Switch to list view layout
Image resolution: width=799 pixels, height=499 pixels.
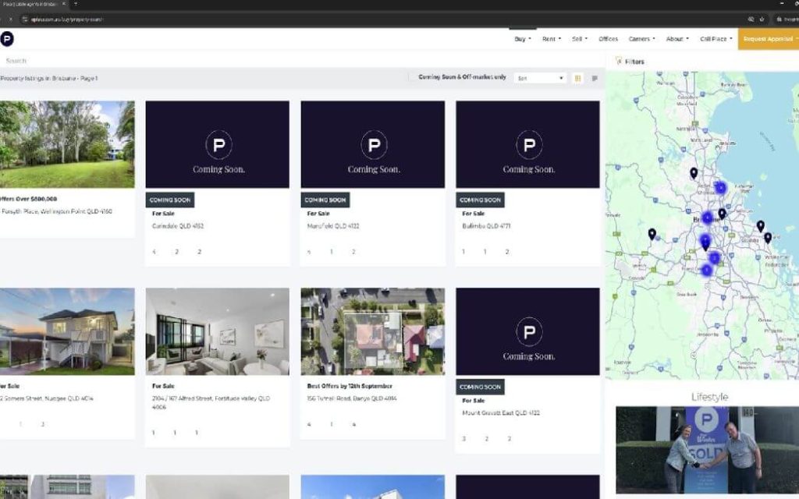[x=595, y=78]
